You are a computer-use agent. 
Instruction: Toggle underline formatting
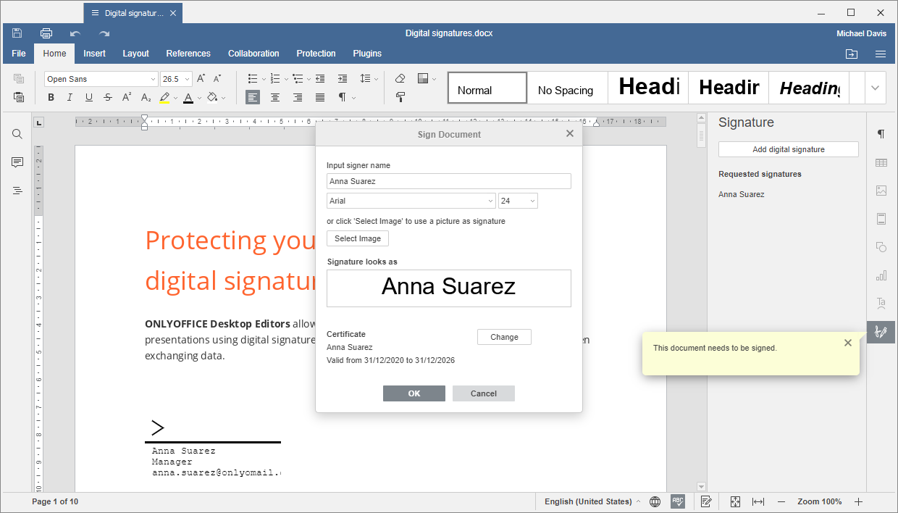click(x=88, y=97)
